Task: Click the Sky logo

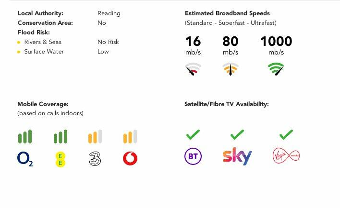Action: pos(237,156)
